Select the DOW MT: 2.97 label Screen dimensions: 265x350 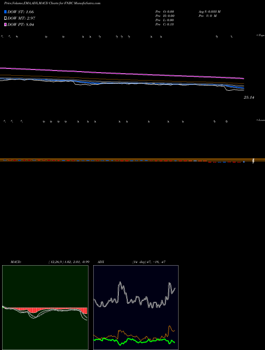click(x=21, y=19)
